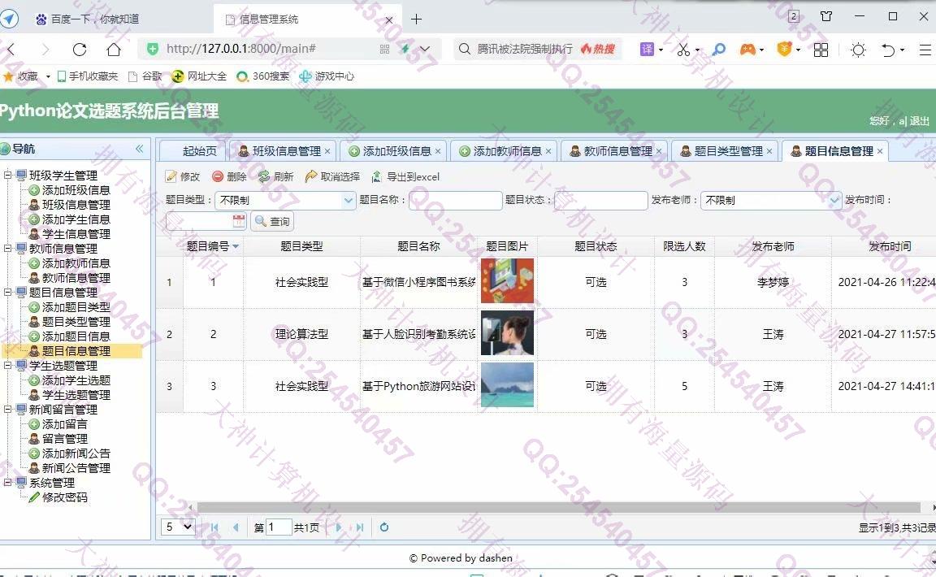Open the 发布老师 filter dropdown

[x=834, y=200]
